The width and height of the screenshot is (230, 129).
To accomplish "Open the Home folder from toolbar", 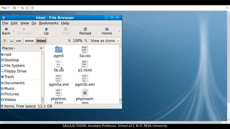I will (x=107, y=31).
